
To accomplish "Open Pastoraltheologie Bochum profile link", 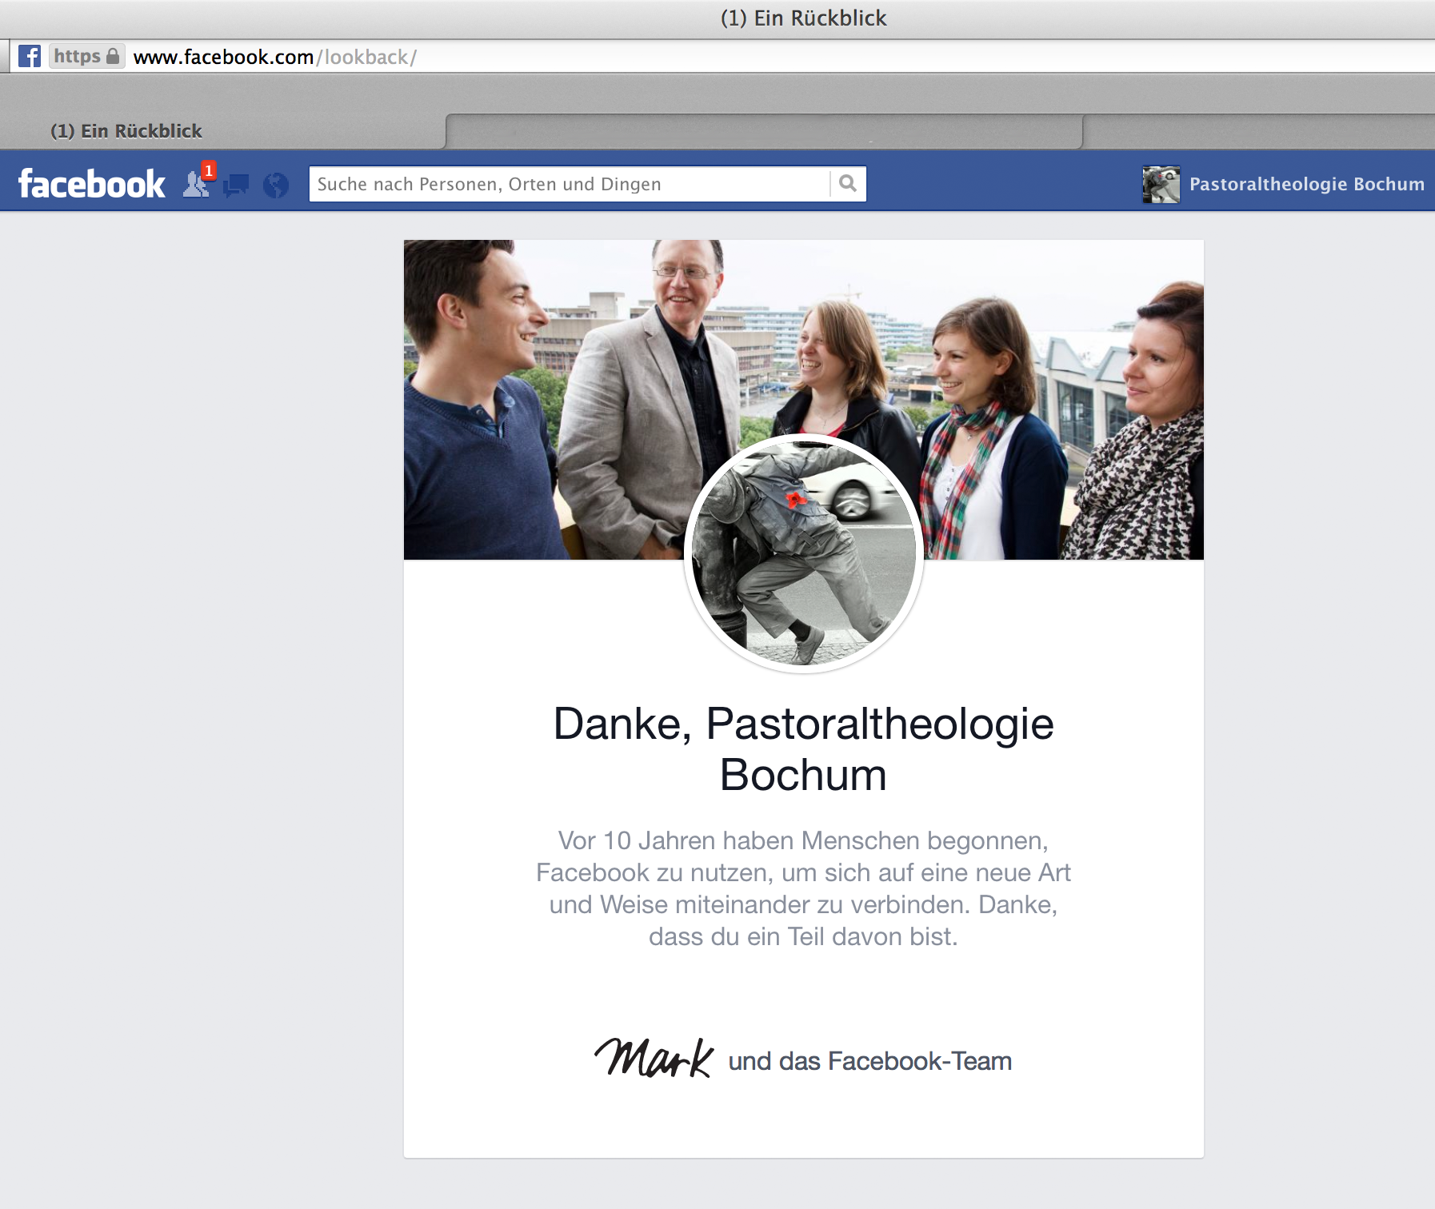I will click(1307, 184).
